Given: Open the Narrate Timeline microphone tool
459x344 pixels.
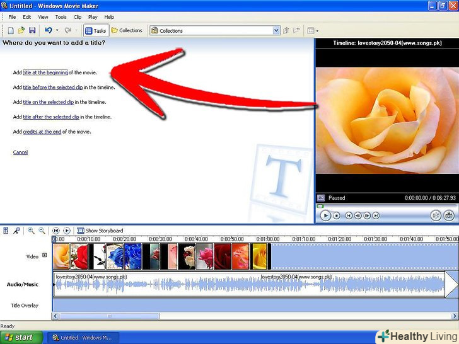Looking at the screenshot, I should [16, 231].
